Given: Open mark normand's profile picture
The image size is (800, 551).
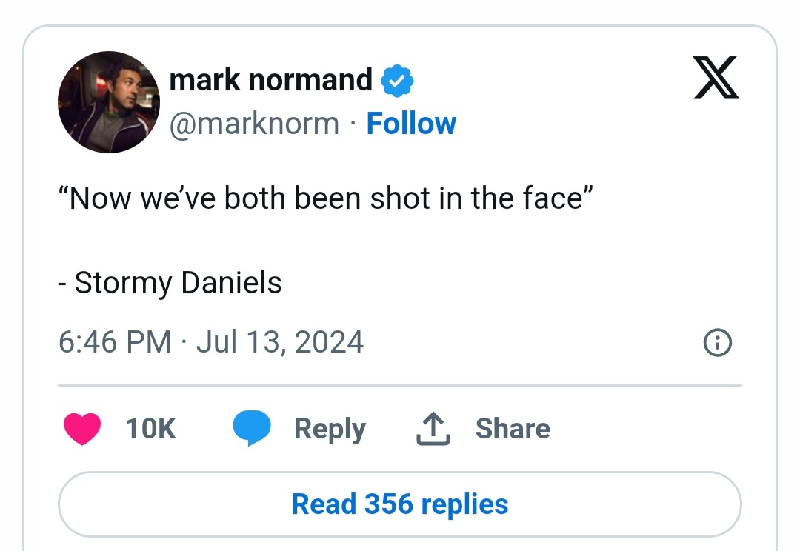Looking at the screenshot, I should 109,102.
